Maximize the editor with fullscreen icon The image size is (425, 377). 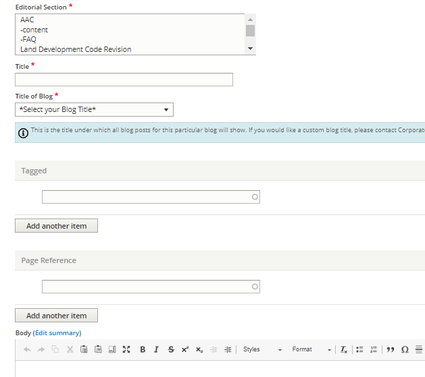coord(126,349)
